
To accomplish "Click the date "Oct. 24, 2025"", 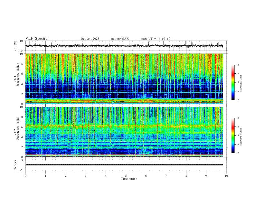I will [90, 39].
